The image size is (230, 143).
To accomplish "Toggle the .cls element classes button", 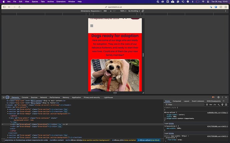I will point(215,105).
